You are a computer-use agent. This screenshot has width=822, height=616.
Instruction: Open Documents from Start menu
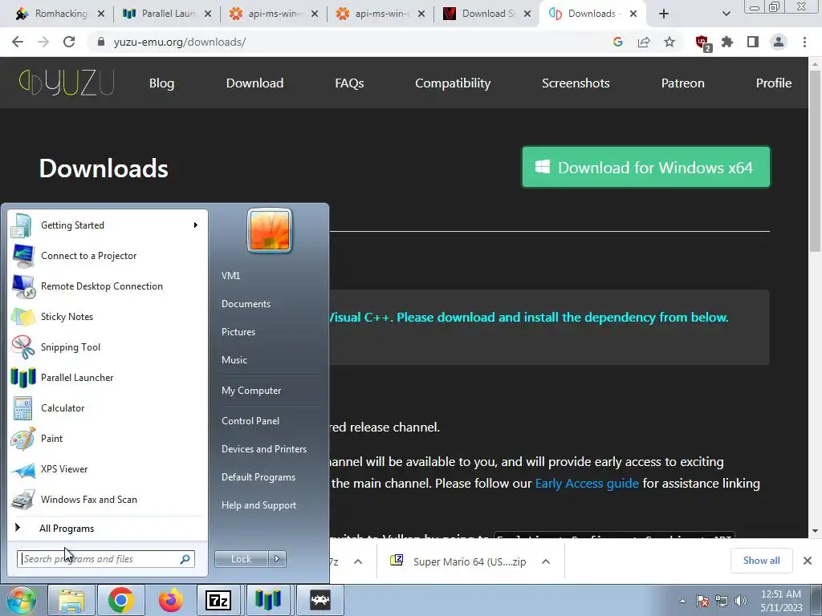[x=246, y=304]
